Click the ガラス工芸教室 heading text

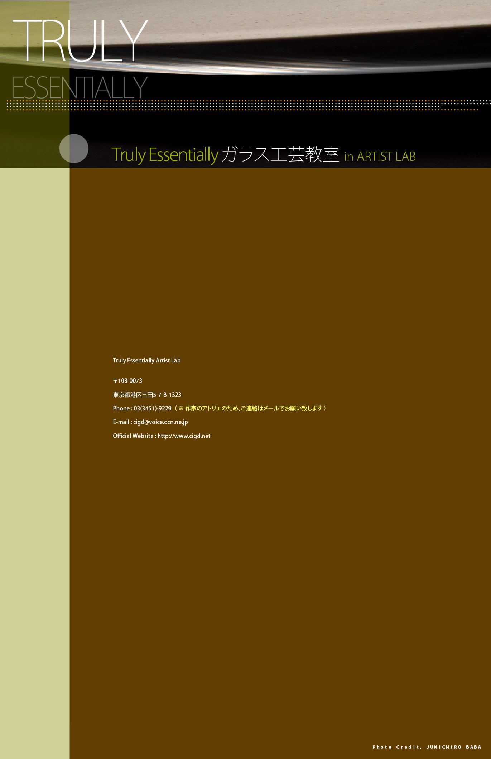(x=280, y=155)
